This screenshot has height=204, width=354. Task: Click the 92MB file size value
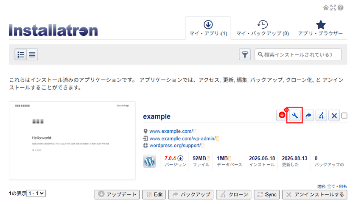[199, 158]
